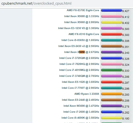
Task: Click the purple bar for Xeon X5650
Action: pos(111,52)
